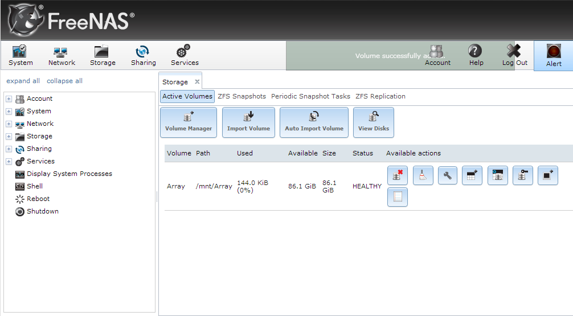Click the View Disks button
This screenshot has width=573, height=316.
[x=374, y=122]
